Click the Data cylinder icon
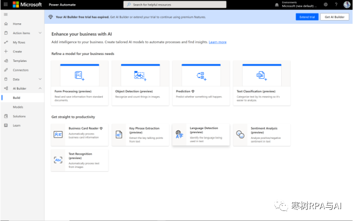Screen dimensions: 353x221 pos(6,79)
